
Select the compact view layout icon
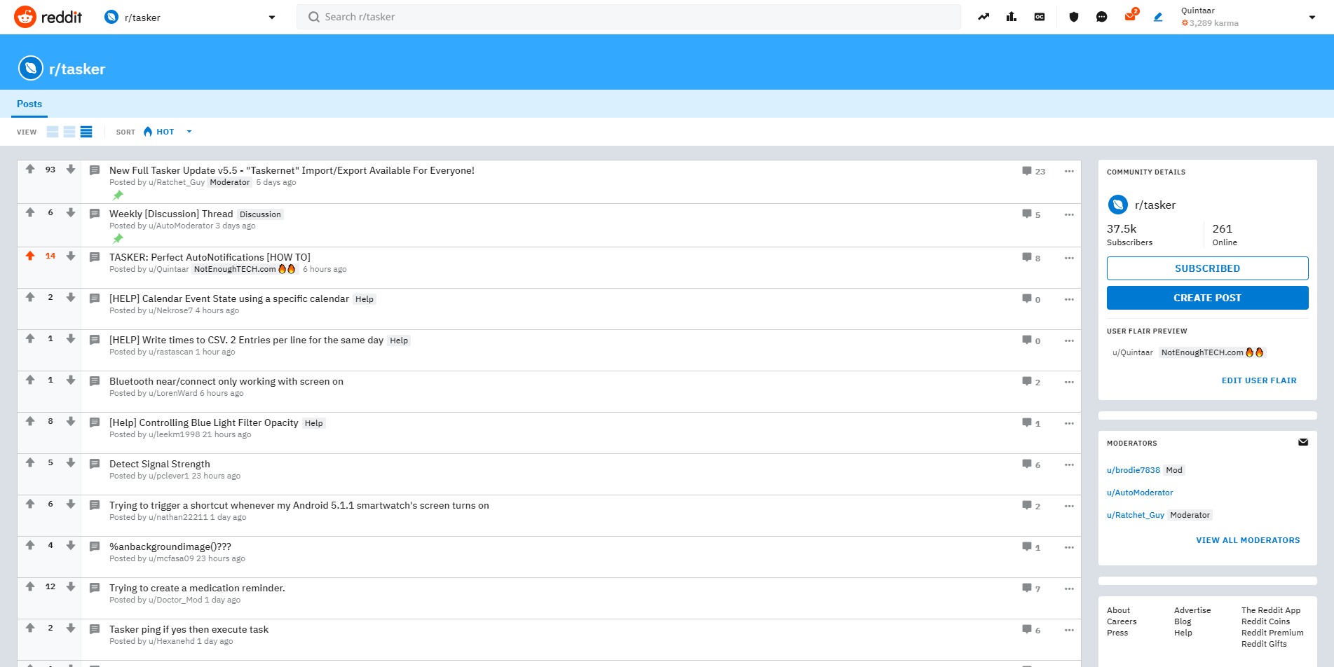86,131
